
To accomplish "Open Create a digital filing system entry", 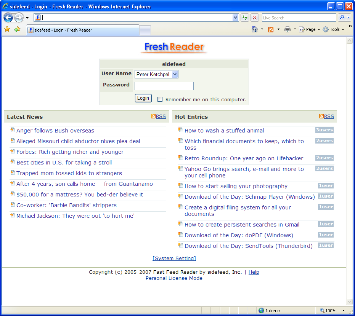I will point(238,211).
